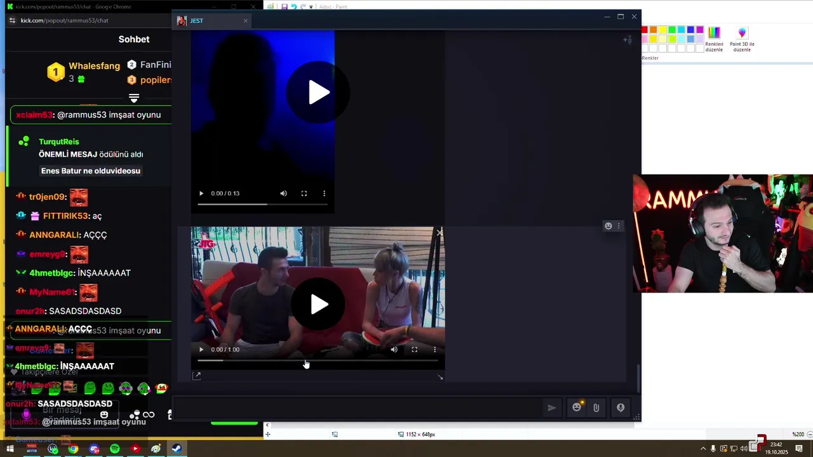Open the emoticon picker in Steam chat
Viewport: 813px width, 457px height.
pos(577,407)
